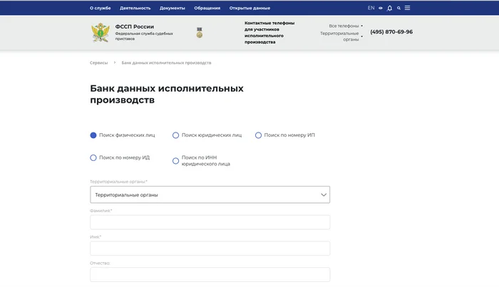Expand Территориальные органы combo box
The height and width of the screenshot is (287, 499).
(210, 194)
